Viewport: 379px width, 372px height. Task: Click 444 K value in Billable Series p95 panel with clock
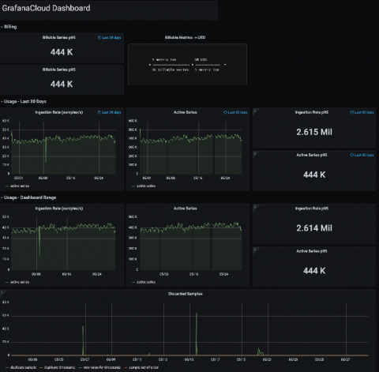pyautogui.click(x=62, y=52)
